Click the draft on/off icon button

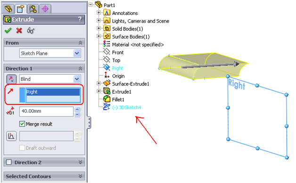tap(11, 136)
